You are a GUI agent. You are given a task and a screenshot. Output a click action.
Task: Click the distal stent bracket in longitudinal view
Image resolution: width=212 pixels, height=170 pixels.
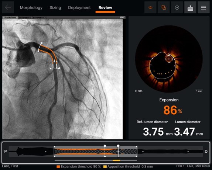137,151
